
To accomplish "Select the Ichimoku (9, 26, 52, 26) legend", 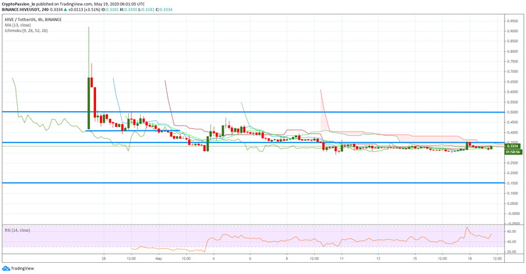I will tap(26, 30).
